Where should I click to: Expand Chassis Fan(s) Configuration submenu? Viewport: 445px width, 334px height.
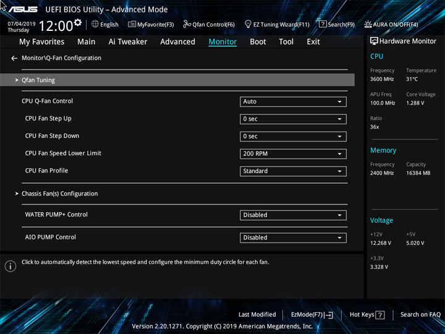pos(59,194)
